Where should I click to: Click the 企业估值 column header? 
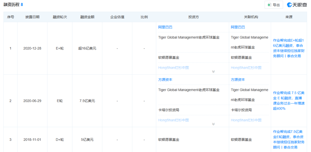click(x=117, y=17)
